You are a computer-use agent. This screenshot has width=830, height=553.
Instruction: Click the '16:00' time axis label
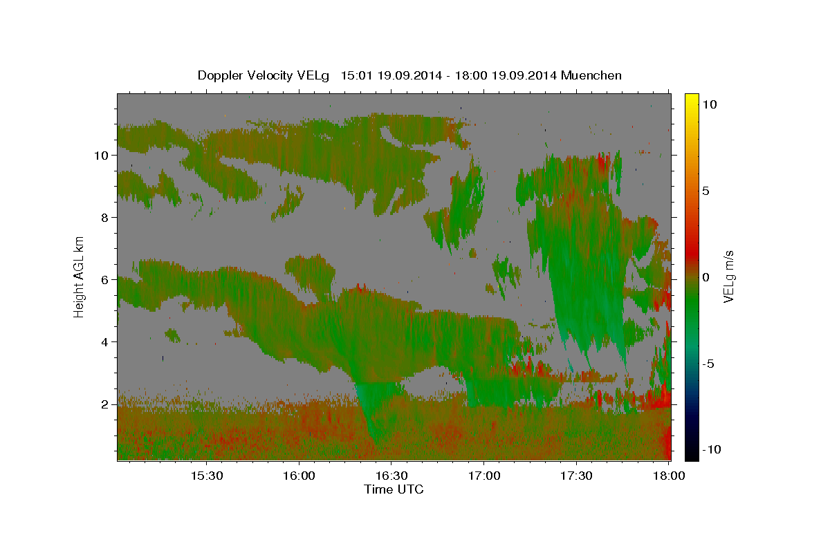click(x=299, y=476)
